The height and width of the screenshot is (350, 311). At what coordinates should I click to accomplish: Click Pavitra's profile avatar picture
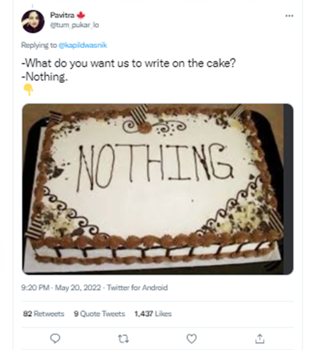[x=33, y=21]
